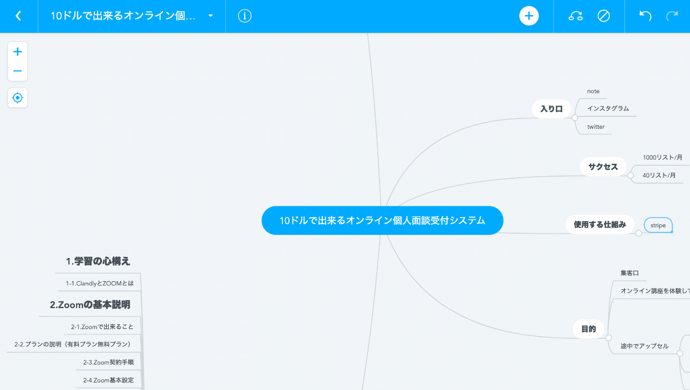The height and width of the screenshot is (390, 690).
Task: Collapse the サクセス branch circle
Action: click(x=631, y=175)
